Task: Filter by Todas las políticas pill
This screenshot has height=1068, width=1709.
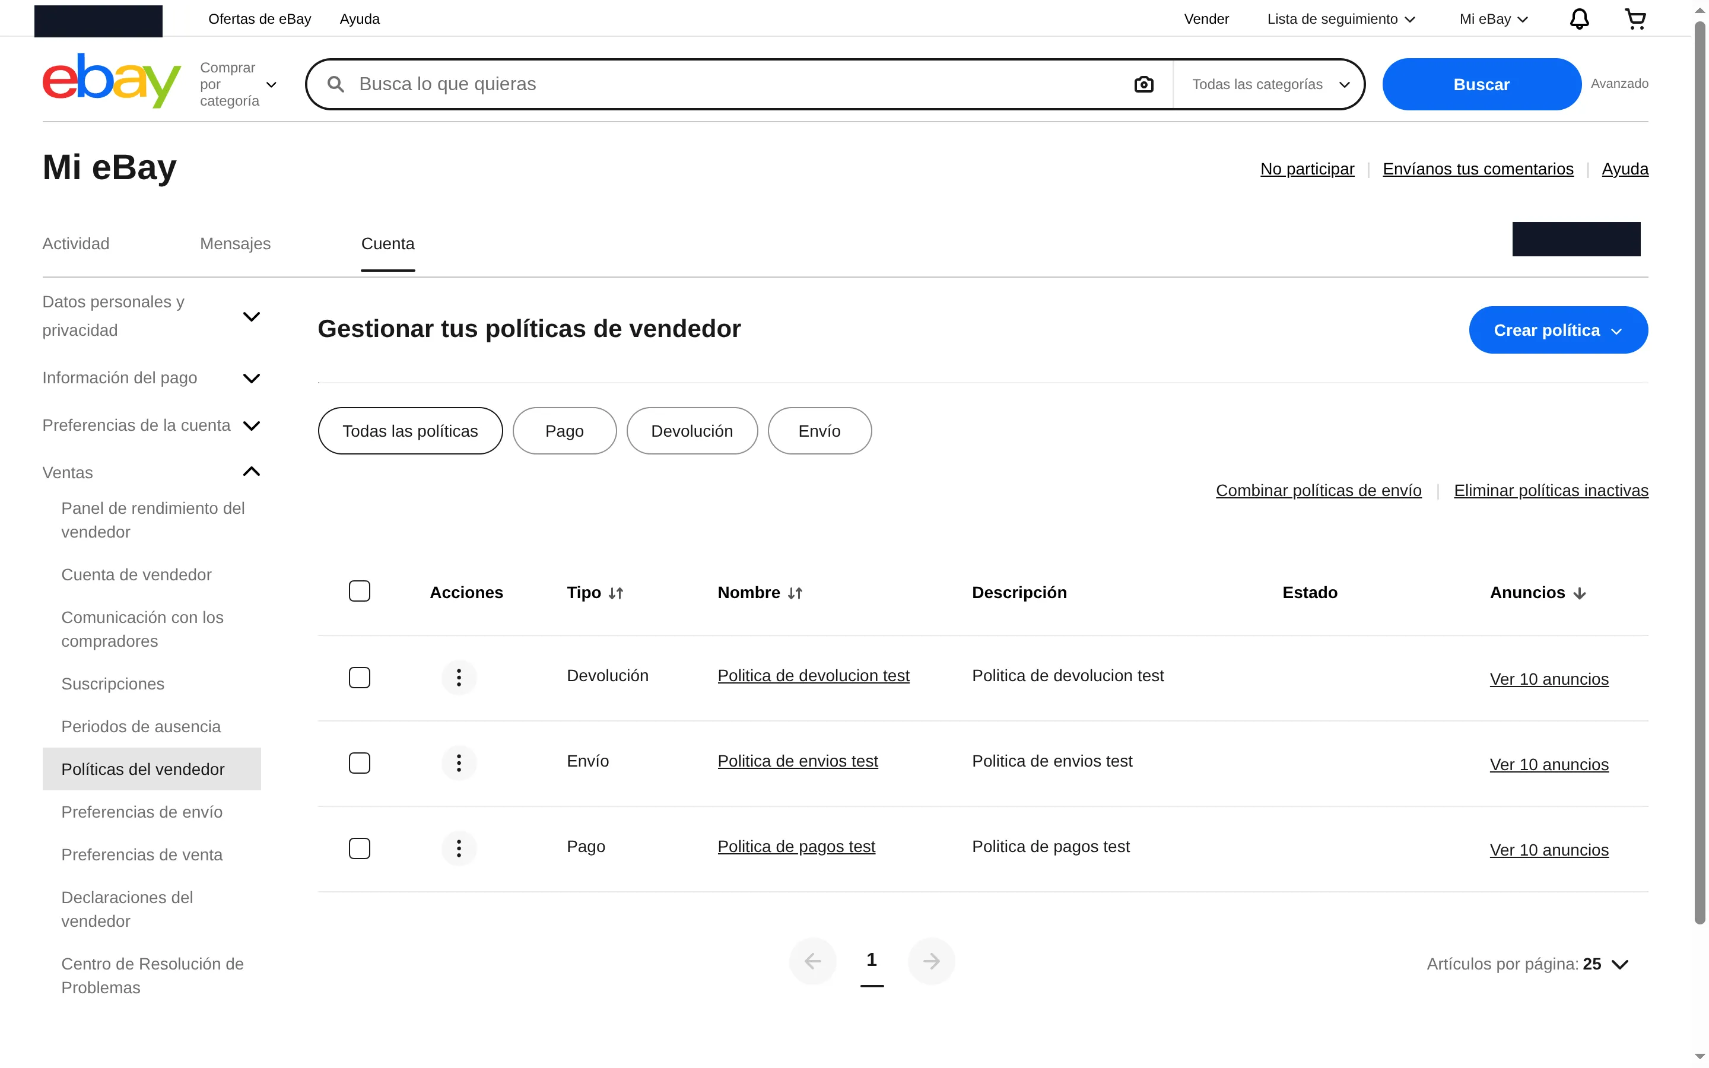Action: pos(410,431)
